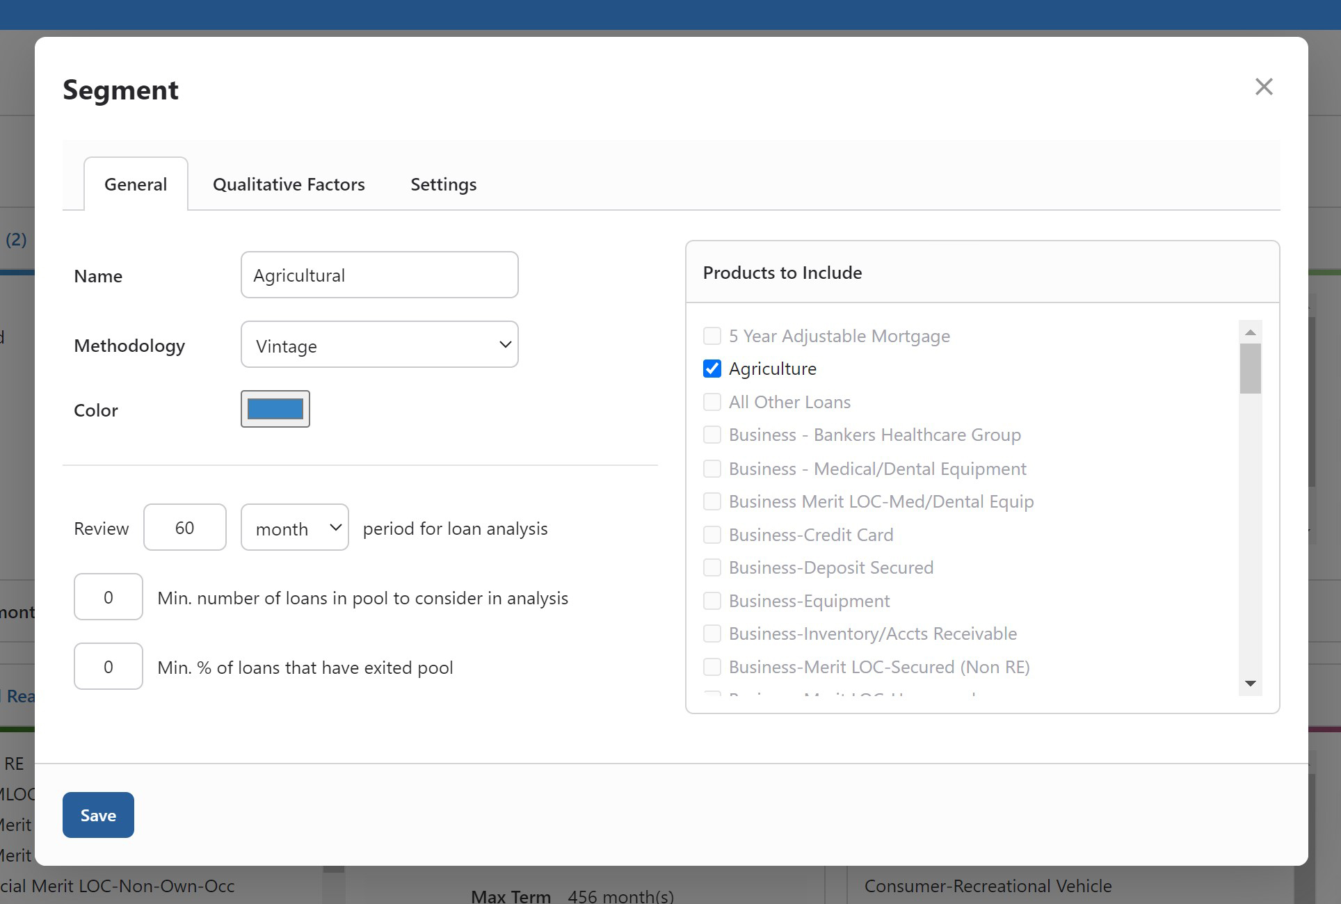Select Business-Equipment product checkbox
The image size is (1341, 904).
[x=712, y=601]
